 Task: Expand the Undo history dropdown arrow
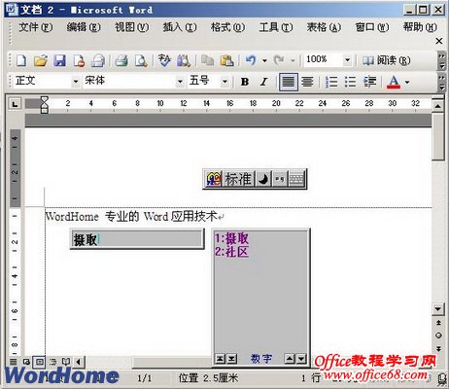click(264, 60)
